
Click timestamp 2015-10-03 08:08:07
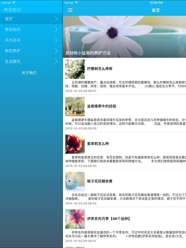81,91
